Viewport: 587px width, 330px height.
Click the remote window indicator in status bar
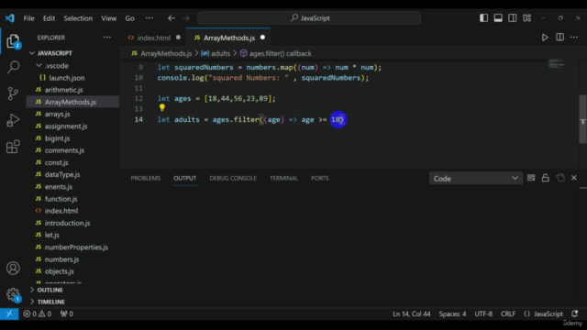click(9, 313)
